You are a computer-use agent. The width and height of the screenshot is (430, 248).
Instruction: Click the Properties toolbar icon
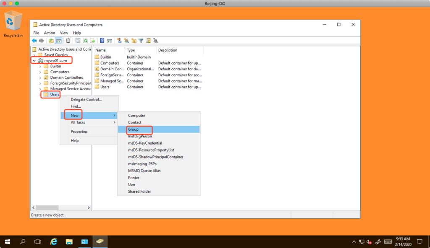(78, 41)
